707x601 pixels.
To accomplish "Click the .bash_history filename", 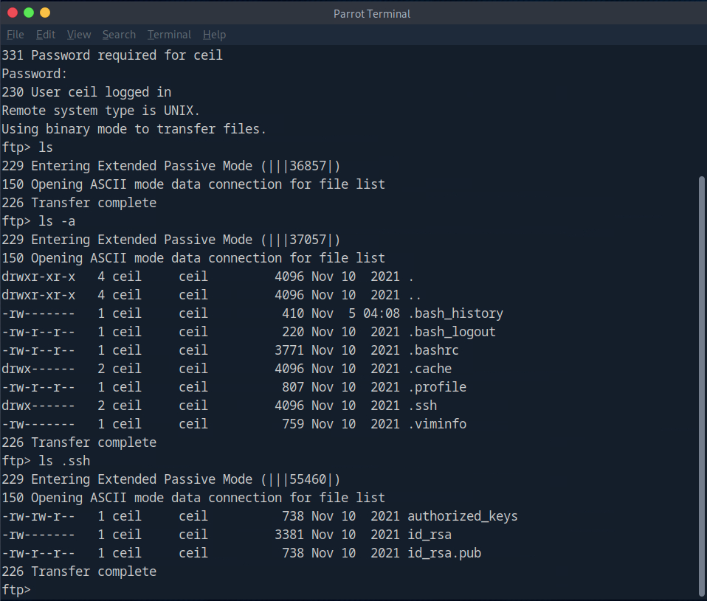I will (x=455, y=313).
